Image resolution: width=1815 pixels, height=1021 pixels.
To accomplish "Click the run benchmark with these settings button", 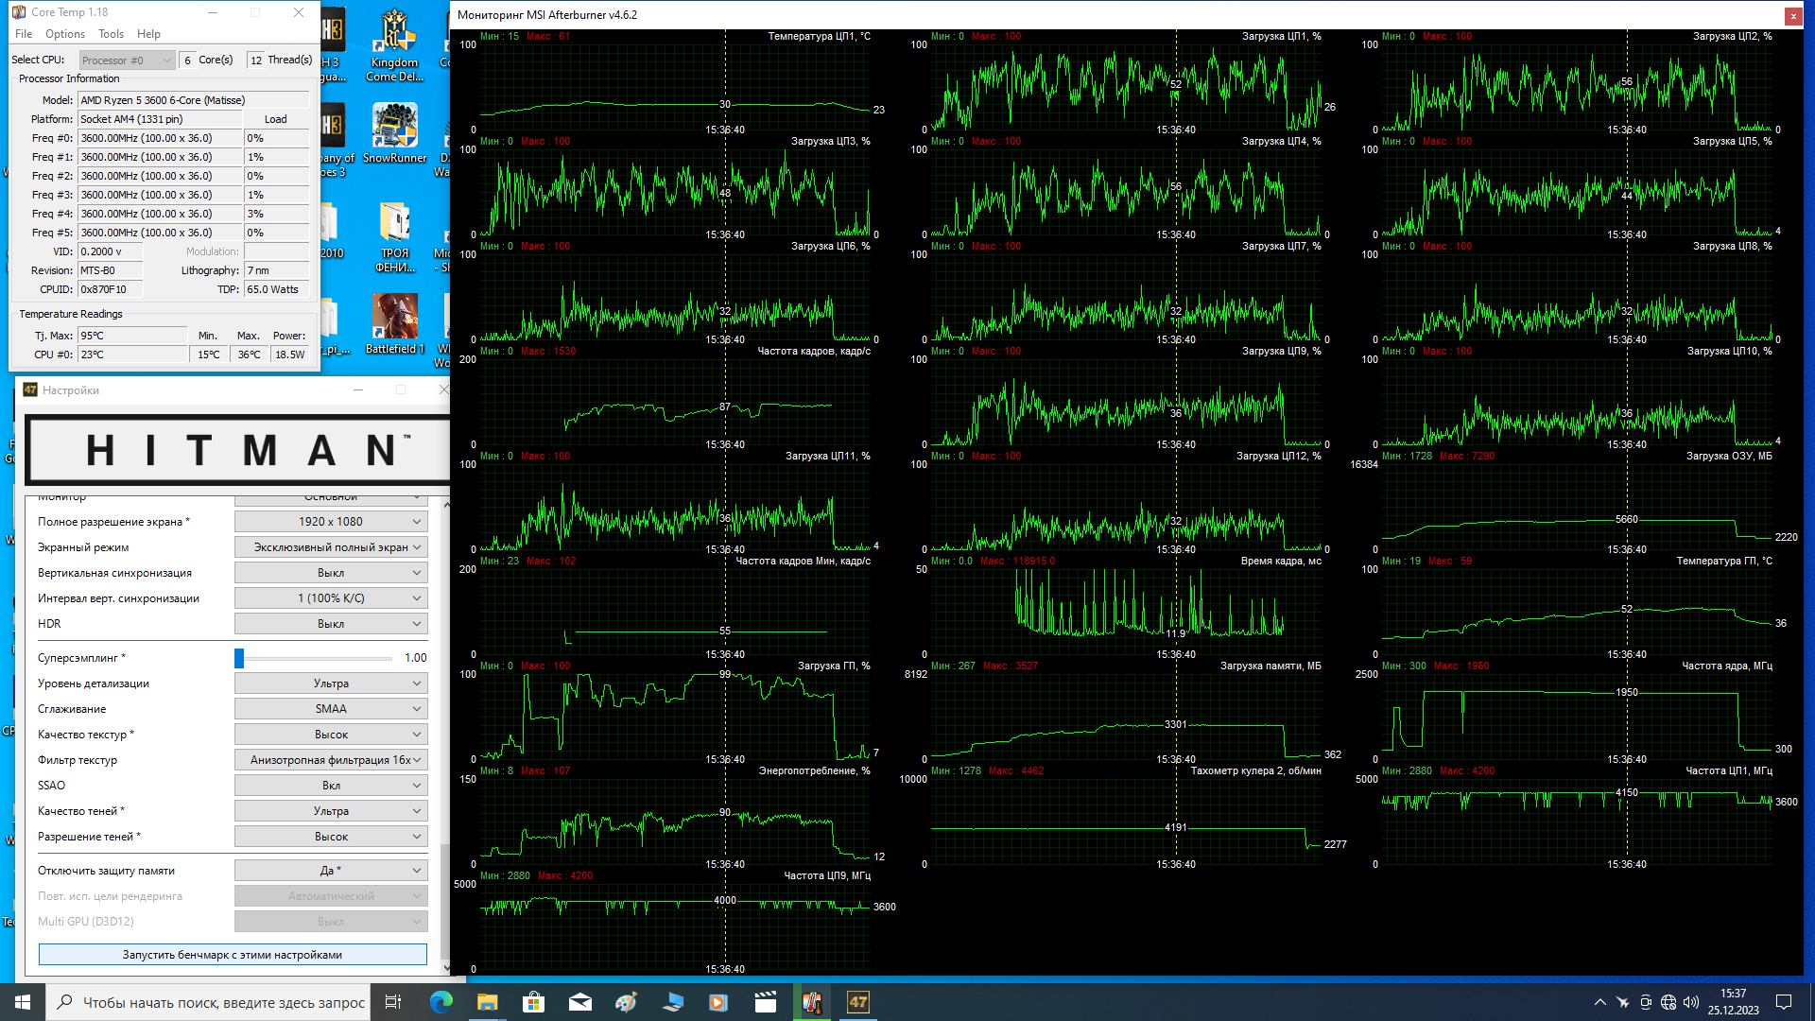I will click(x=233, y=955).
